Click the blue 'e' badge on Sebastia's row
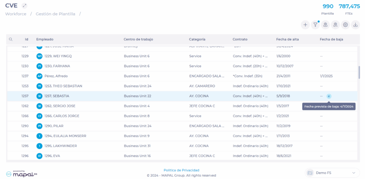The height and width of the screenshot is (179, 365). (329, 96)
